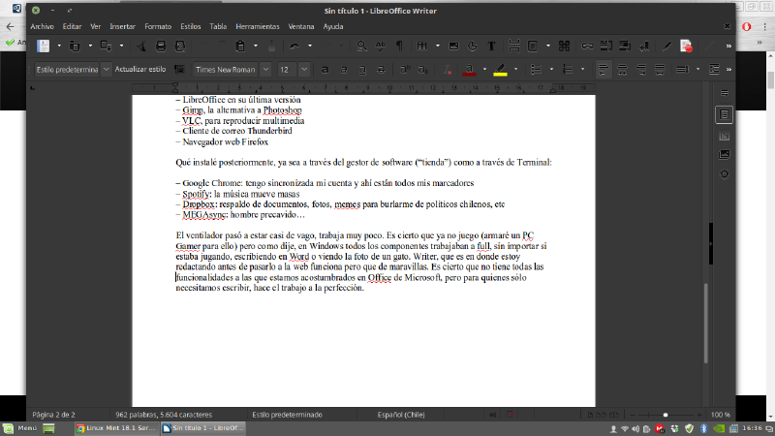Open Find and Replace magnifier icon
Viewport: 775px width, 436px height.
point(361,46)
